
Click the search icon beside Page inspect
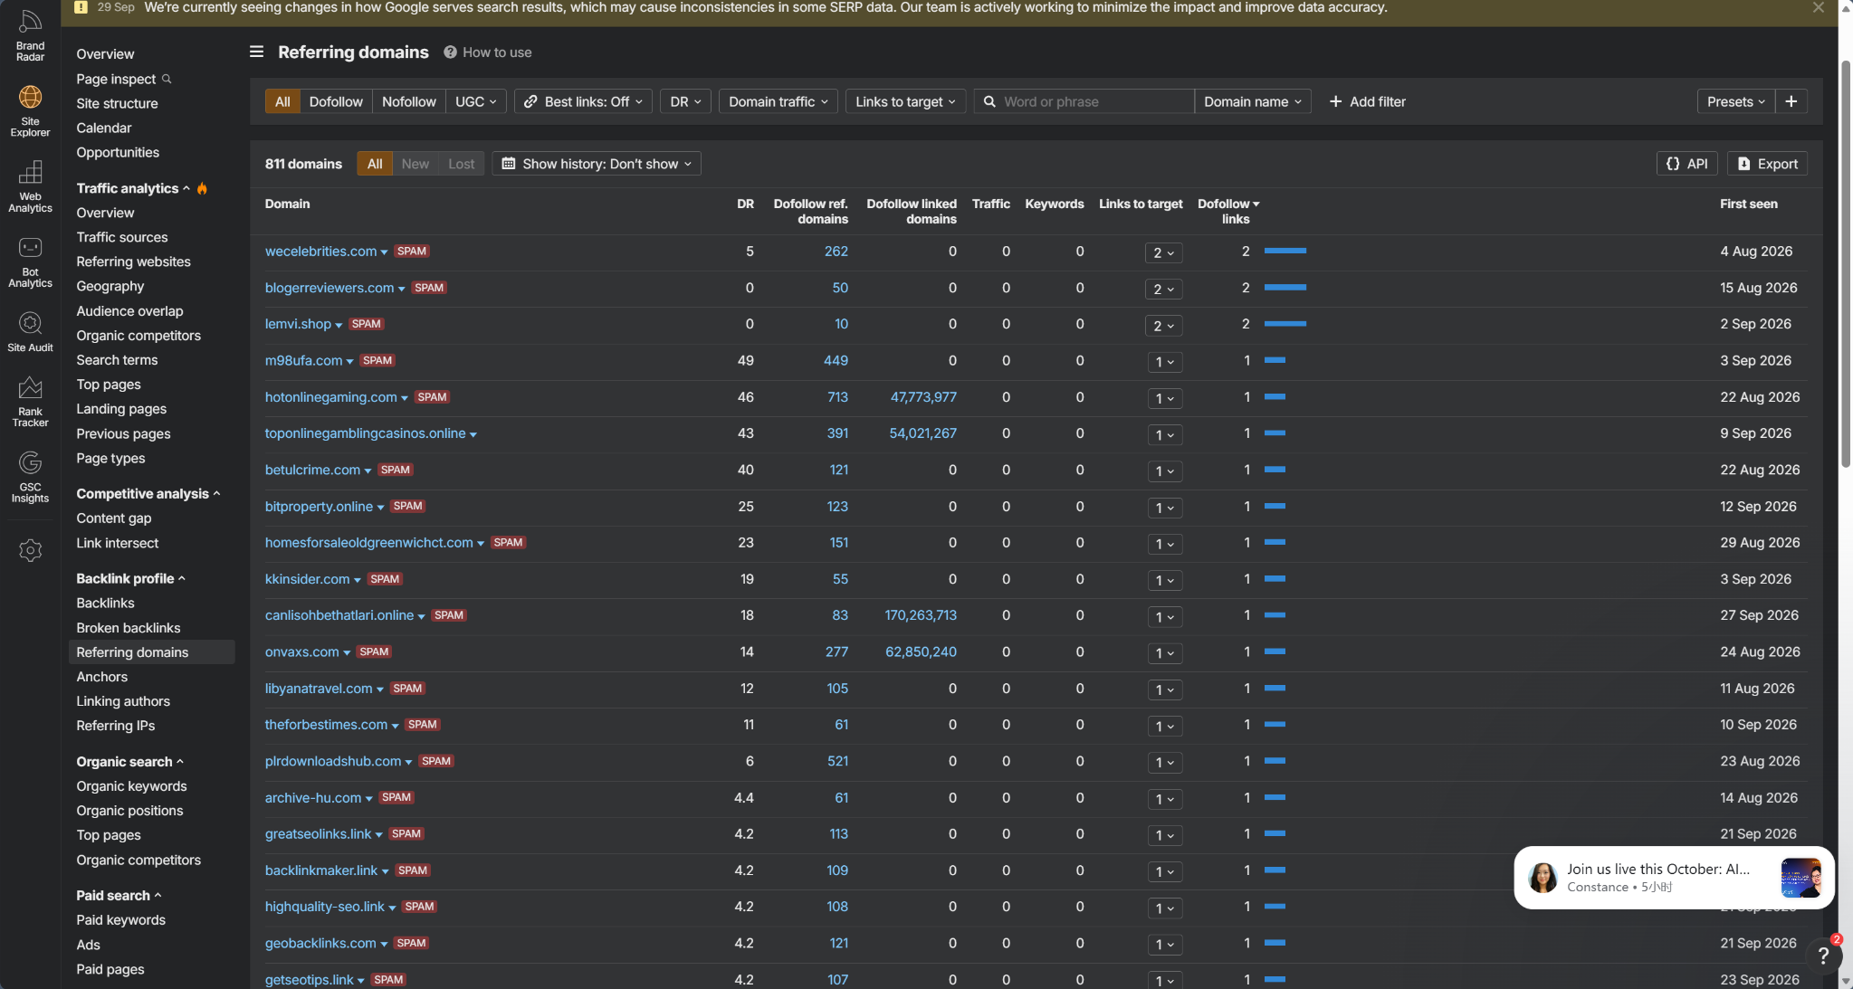tap(167, 79)
